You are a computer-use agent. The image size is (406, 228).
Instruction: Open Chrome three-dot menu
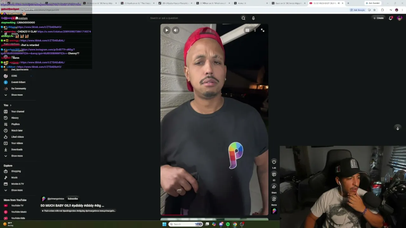click(403, 10)
